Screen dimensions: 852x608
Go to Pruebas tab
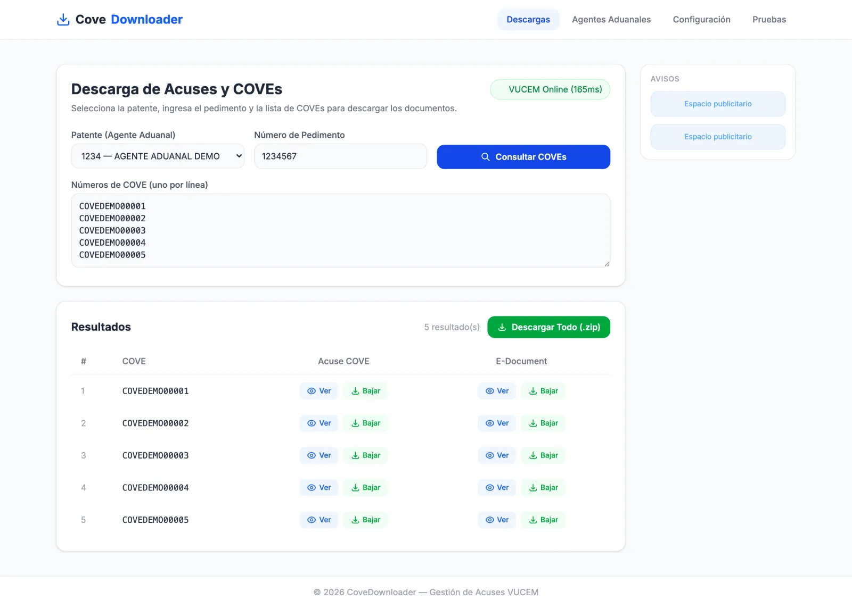pyautogui.click(x=769, y=20)
